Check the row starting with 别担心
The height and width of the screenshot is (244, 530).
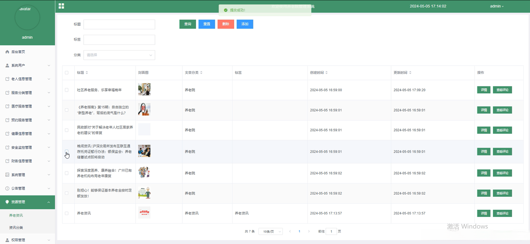click(x=67, y=193)
